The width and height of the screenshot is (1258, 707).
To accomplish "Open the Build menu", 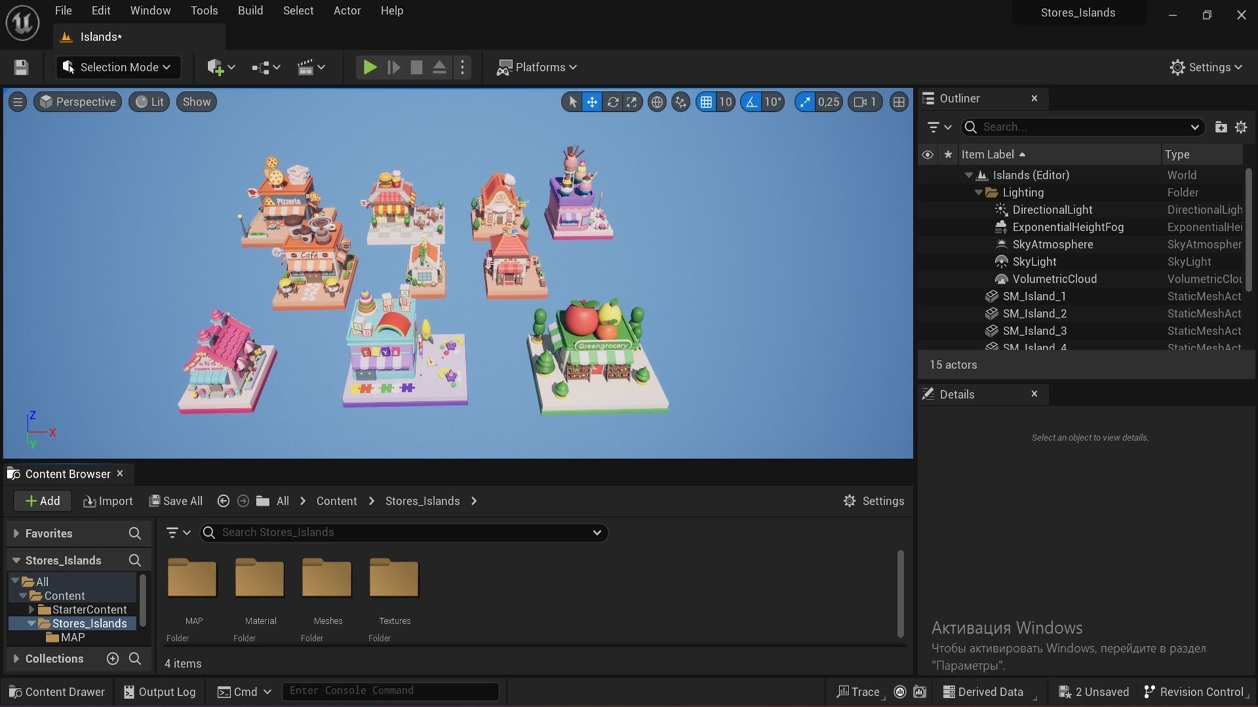I will pos(250,10).
